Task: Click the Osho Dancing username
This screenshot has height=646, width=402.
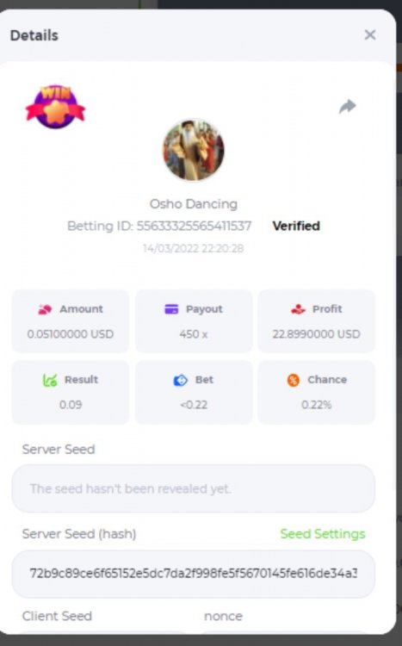Action: [193, 204]
